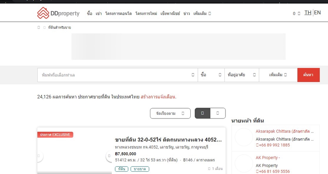Open the เช่า navigation item

point(99,14)
